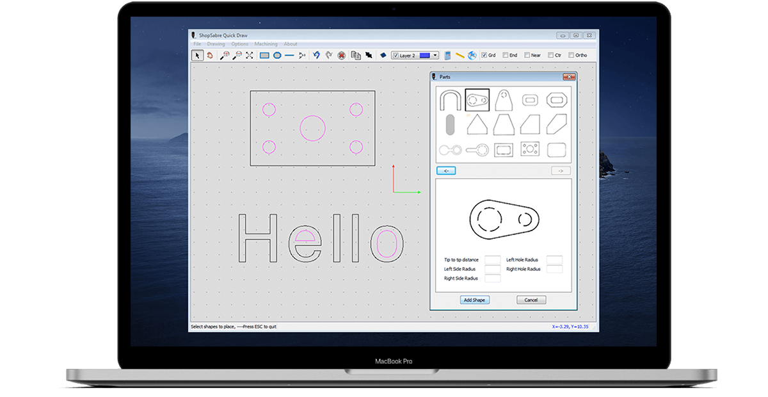Click the parts shape tool icon
Screen dimensions: 768x397
pos(302,56)
